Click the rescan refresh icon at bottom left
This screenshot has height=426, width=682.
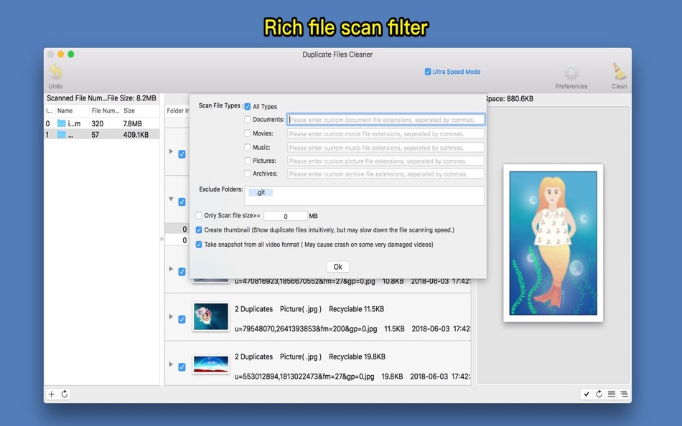(x=65, y=394)
